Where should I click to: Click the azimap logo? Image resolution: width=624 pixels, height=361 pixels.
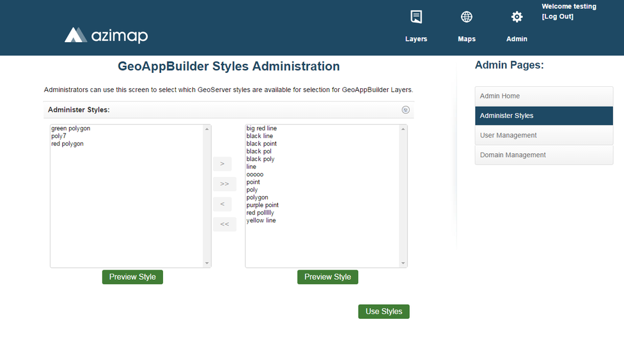coord(106,35)
